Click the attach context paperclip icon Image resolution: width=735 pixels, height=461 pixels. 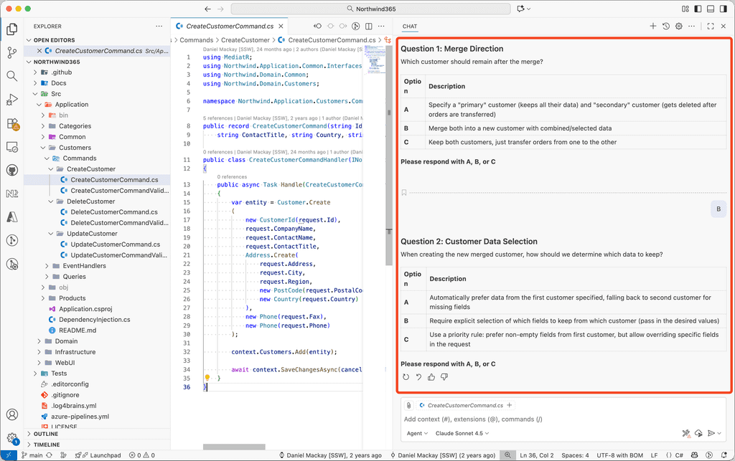point(409,405)
